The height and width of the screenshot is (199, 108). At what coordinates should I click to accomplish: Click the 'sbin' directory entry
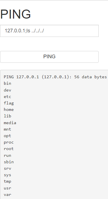[x=9, y=162]
